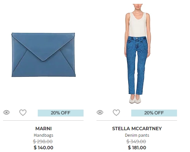The width and height of the screenshot is (190, 152).
Task: Click the envelope flap of blue clutch
Action: 43,46
